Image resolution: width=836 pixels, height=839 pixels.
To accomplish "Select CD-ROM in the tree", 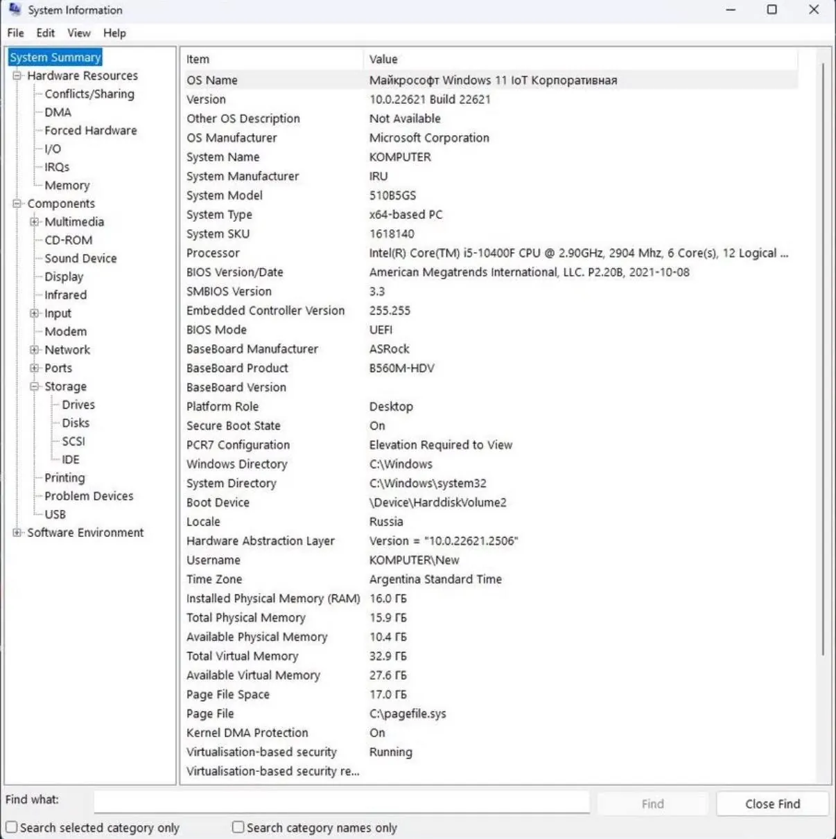I will click(x=69, y=240).
